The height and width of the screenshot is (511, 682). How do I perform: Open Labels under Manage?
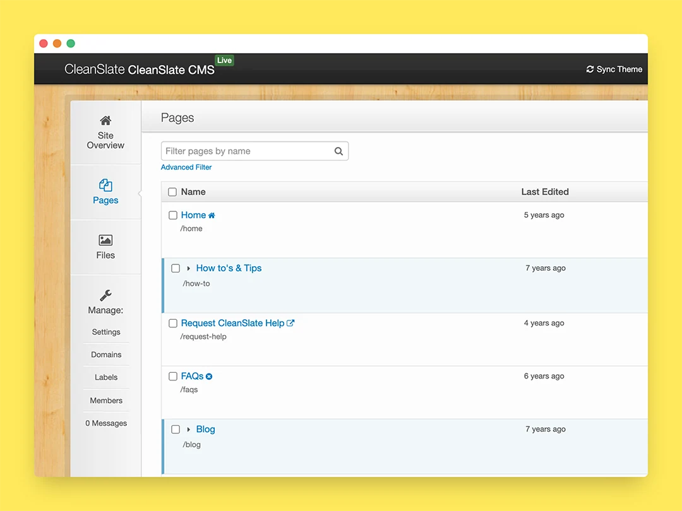point(106,377)
